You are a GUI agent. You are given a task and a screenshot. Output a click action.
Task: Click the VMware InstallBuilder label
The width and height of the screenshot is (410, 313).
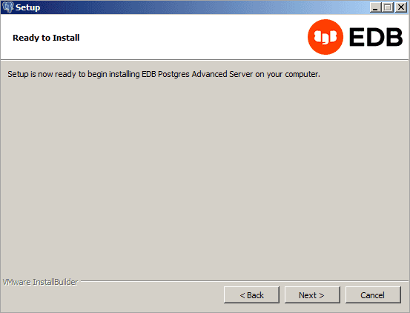pos(40,282)
